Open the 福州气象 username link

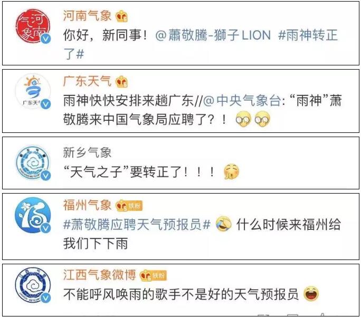[x=88, y=205]
